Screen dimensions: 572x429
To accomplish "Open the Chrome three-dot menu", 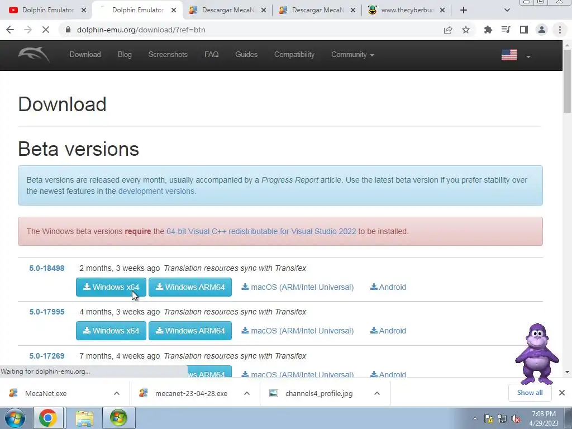I will [560, 30].
